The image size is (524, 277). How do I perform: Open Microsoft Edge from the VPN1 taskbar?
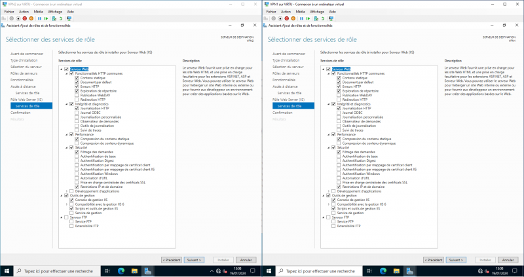click(383, 271)
